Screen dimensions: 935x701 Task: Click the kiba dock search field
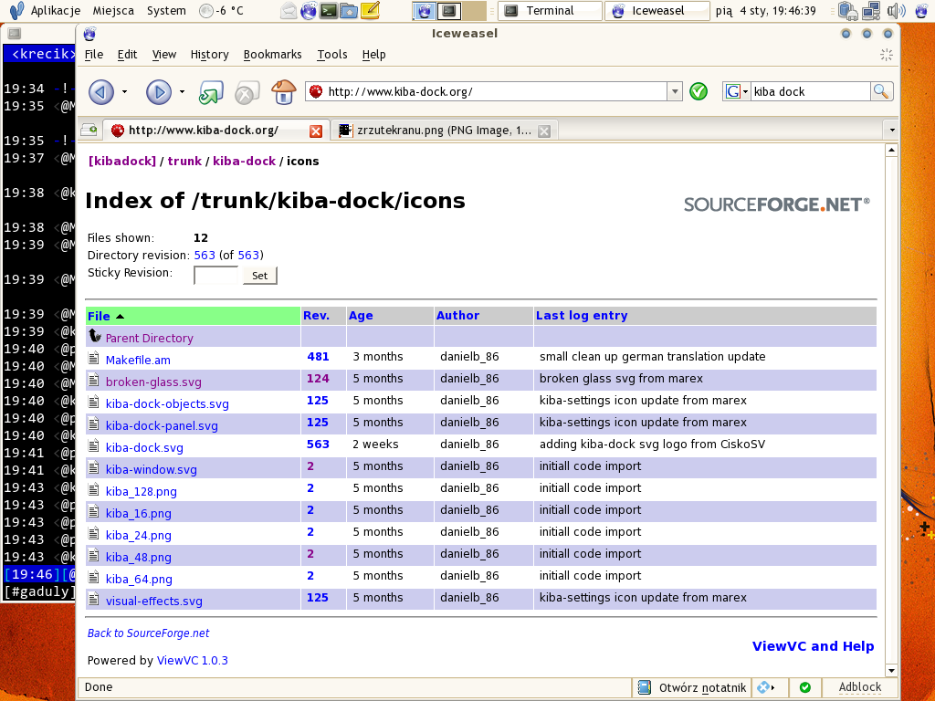(810, 91)
